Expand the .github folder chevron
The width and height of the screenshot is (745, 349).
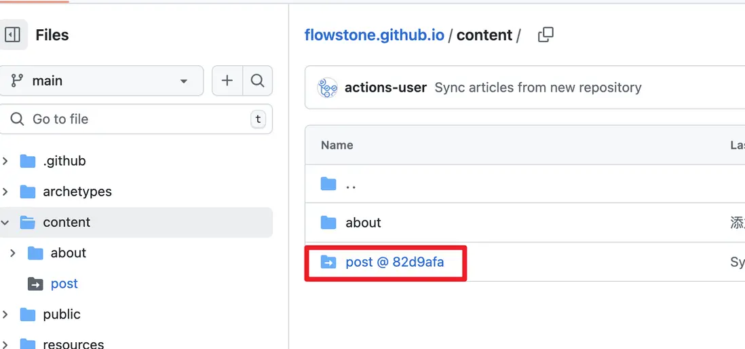6,161
